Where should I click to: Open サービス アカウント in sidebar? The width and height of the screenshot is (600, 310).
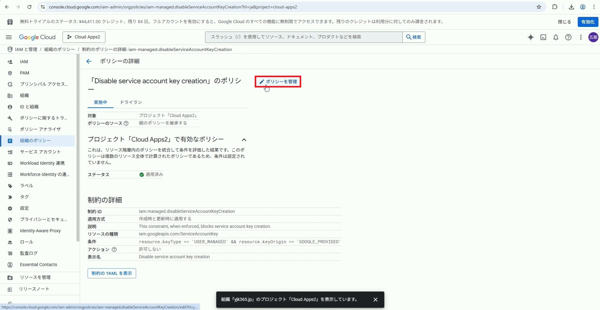pyautogui.click(x=40, y=152)
